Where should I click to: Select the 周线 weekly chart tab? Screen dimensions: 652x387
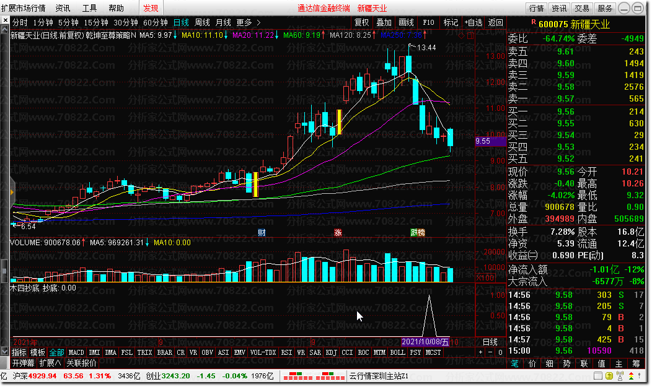[x=202, y=22]
